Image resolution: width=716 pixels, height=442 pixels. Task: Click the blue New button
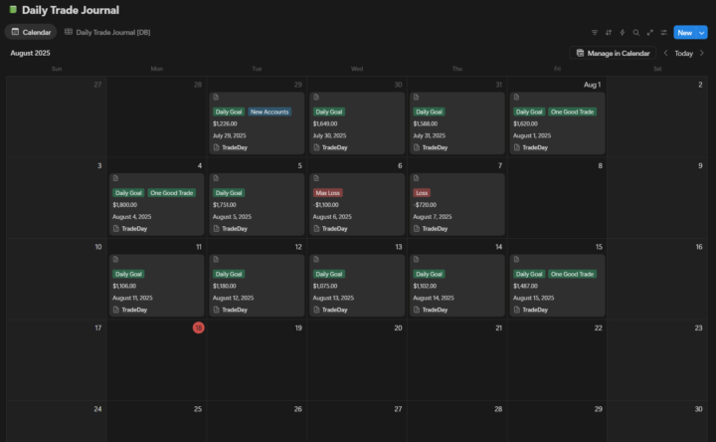(x=684, y=33)
